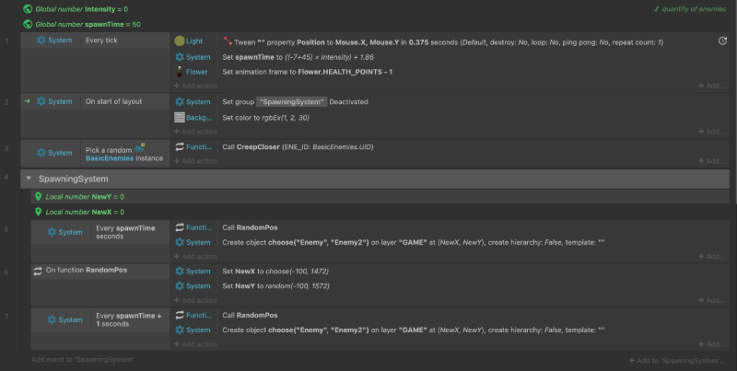Click the green arrow on the start of layout event
This screenshot has height=371, width=737.
(x=29, y=101)
